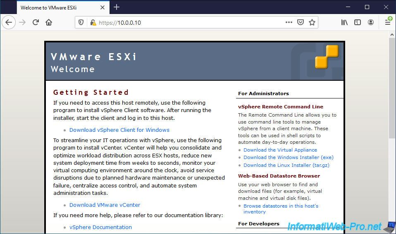Screen dimensions: 396x234
Task: Reload the current page
Action: 36,22
